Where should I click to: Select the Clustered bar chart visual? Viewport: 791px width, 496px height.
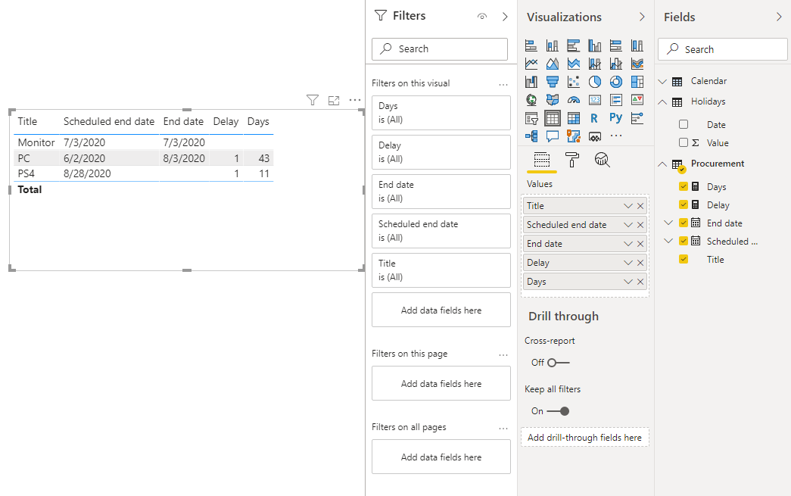click(574, 46)
